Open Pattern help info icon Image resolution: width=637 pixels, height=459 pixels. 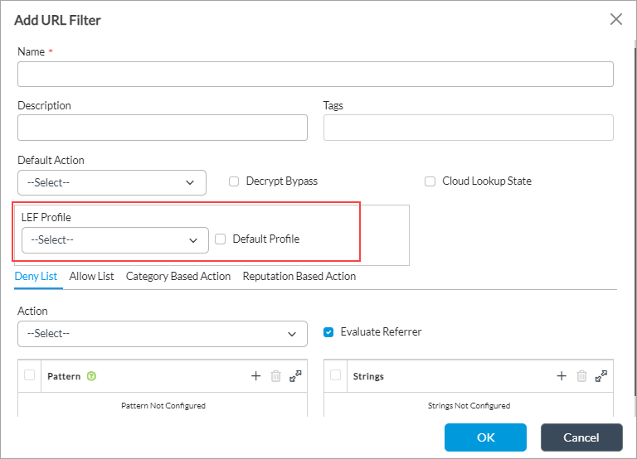[x=92, y=376]
